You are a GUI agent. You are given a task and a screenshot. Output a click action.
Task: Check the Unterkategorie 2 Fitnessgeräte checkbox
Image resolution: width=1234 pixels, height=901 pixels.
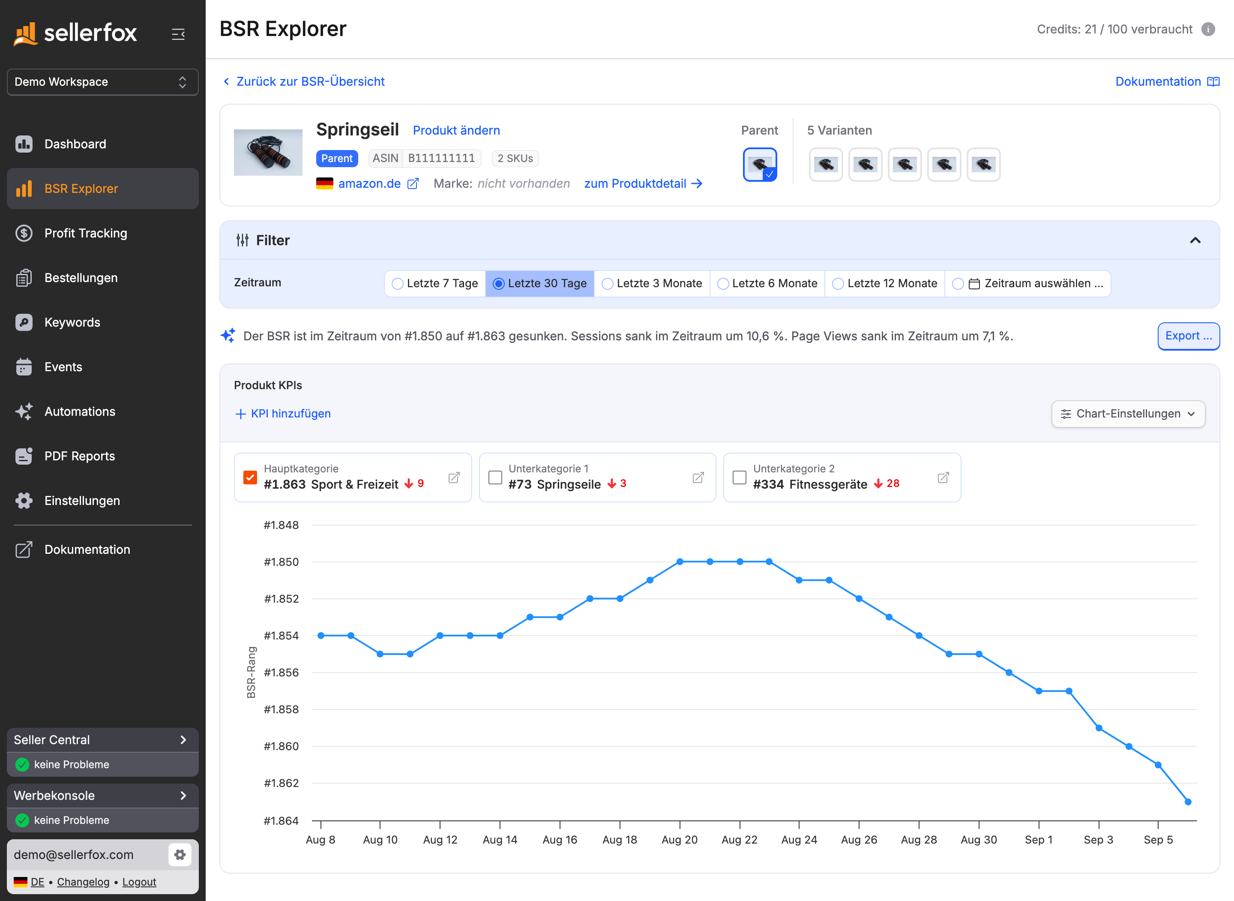click(x=740, y=478)
